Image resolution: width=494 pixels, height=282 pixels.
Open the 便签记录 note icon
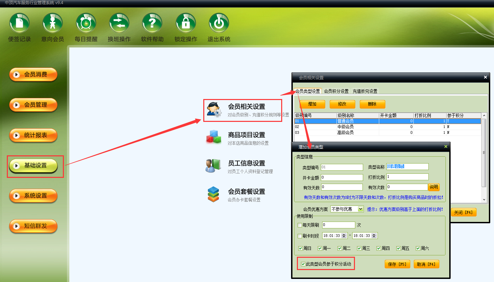tap(19, 23)
